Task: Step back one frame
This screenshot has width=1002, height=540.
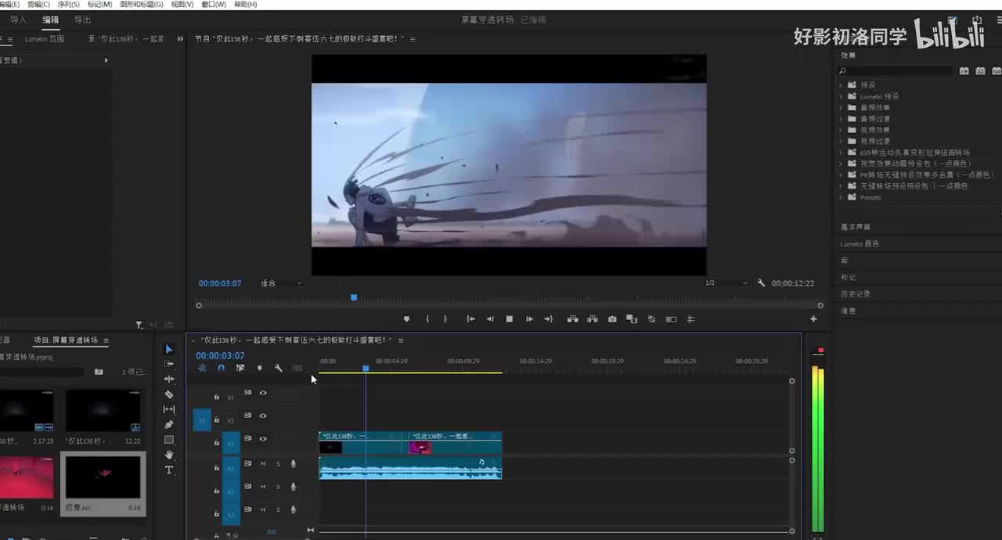Action: (x=490, y=319)
